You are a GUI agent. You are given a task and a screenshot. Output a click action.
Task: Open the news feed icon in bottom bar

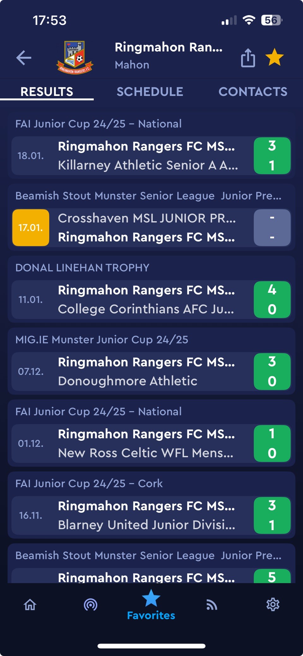coord(212,605)
